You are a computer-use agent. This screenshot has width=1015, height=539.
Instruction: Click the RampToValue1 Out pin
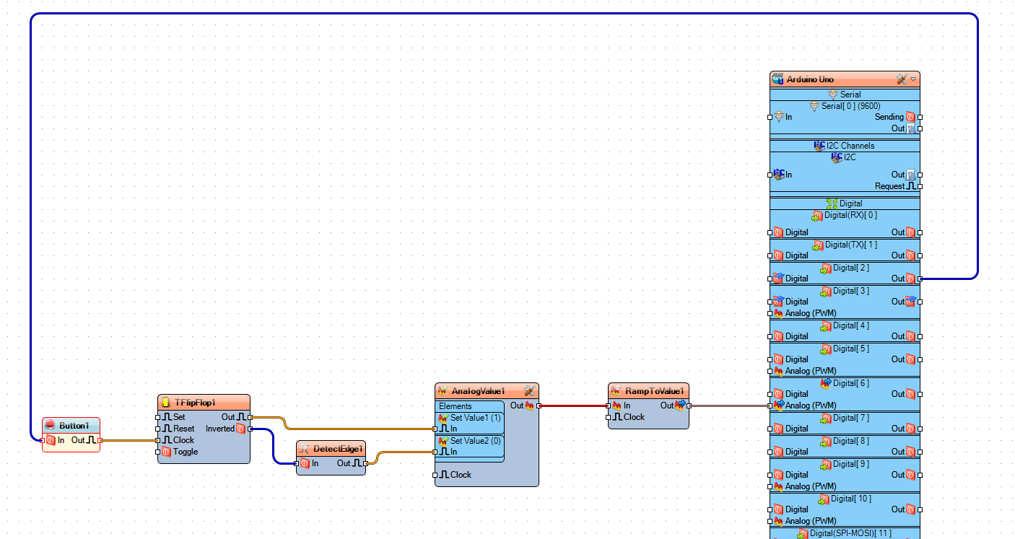click(x=689, y=406)
